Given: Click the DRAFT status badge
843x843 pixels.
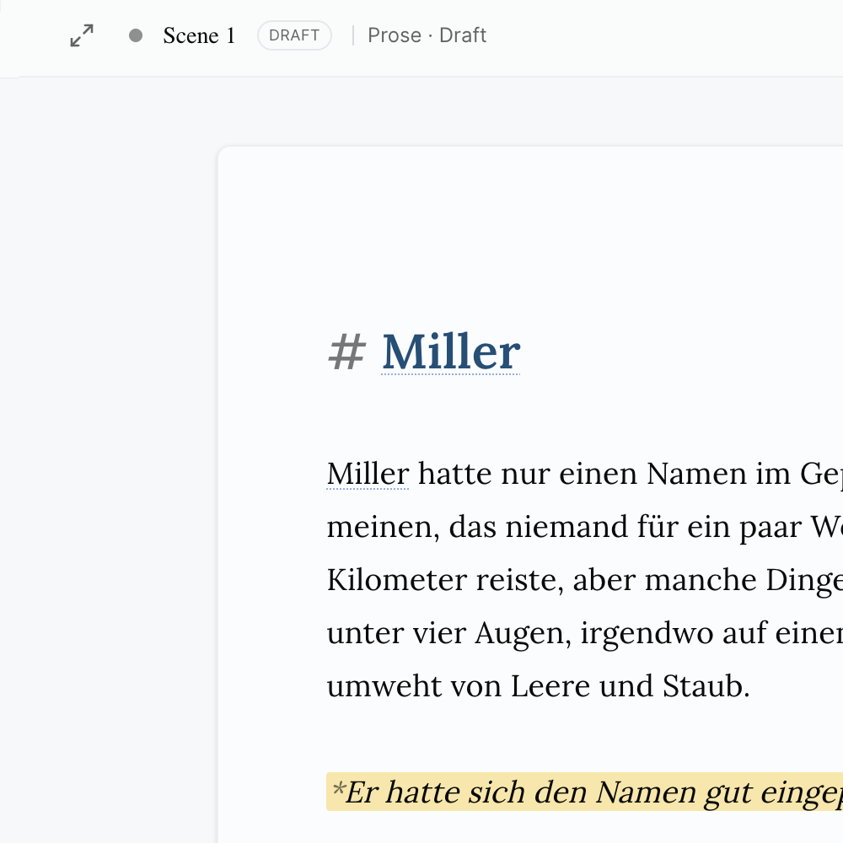Looking at the screenshot, I should pos(294,35).
